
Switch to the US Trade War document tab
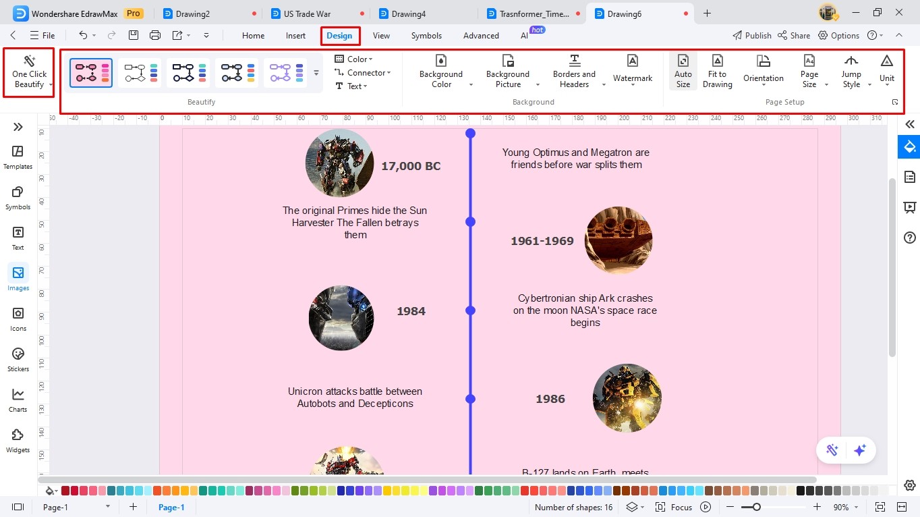307,13
